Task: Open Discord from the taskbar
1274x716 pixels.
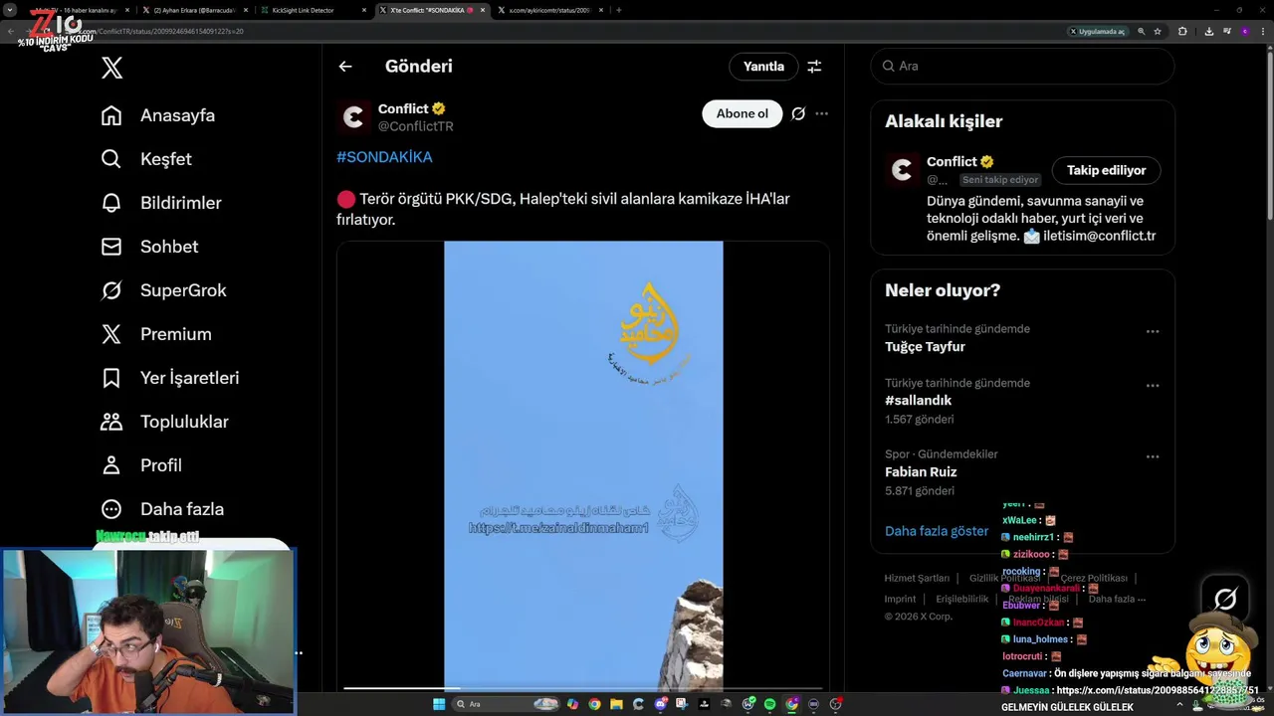Action: click(x=660, y=704)
